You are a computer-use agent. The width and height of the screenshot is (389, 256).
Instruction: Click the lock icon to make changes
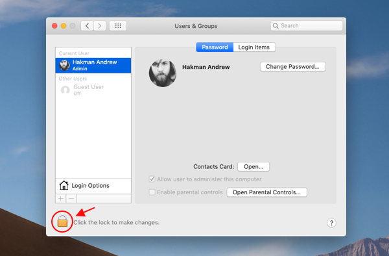click(62, 221)
